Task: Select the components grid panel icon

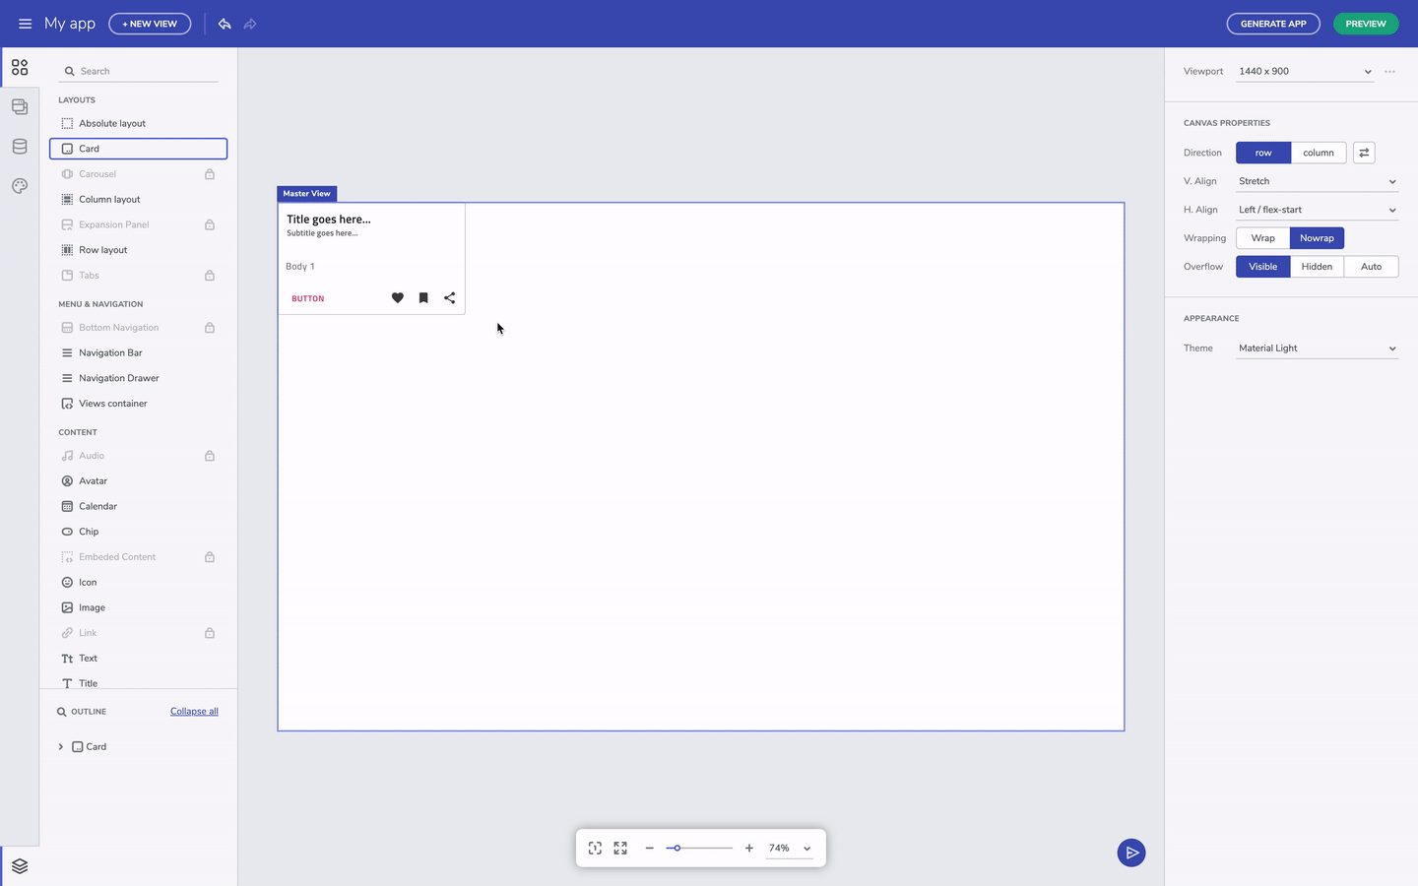Action: 20,67
